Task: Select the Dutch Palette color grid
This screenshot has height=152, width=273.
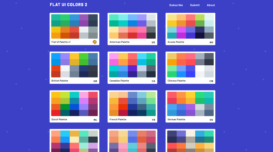Action: point(74,104)
